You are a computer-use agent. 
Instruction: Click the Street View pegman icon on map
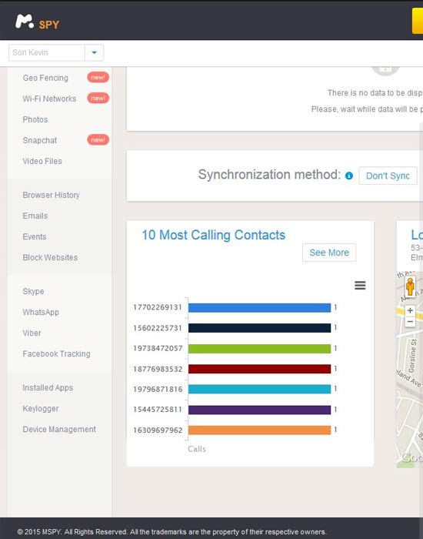[410, 287]
